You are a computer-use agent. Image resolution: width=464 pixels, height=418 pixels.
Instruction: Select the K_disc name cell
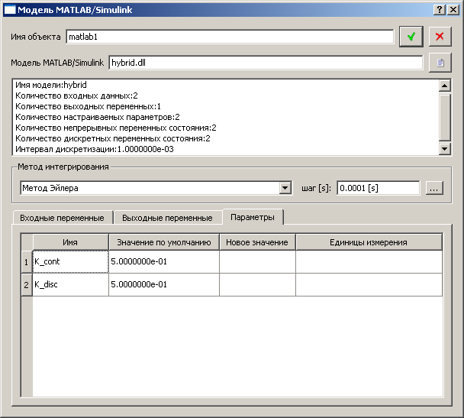point(70,285)
